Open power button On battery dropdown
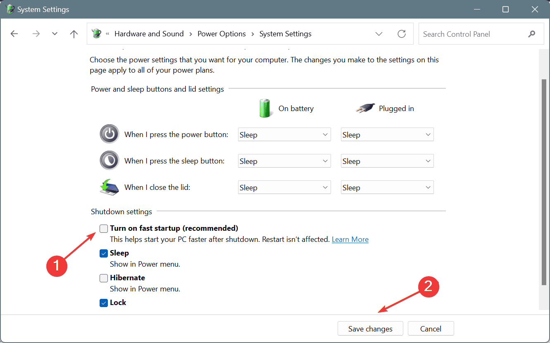This screenshot has height=343, width=550. pos(284,135)
